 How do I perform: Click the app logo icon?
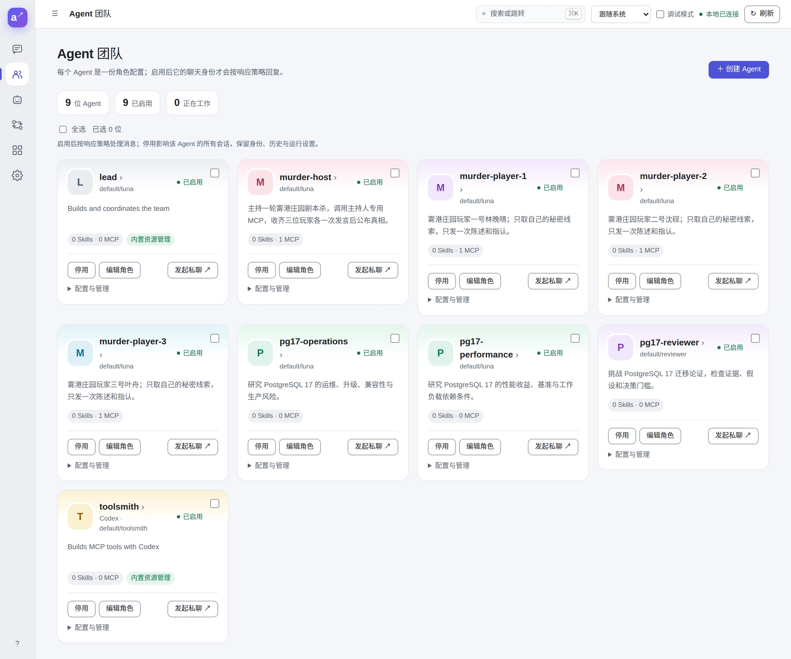pos(17,17)
